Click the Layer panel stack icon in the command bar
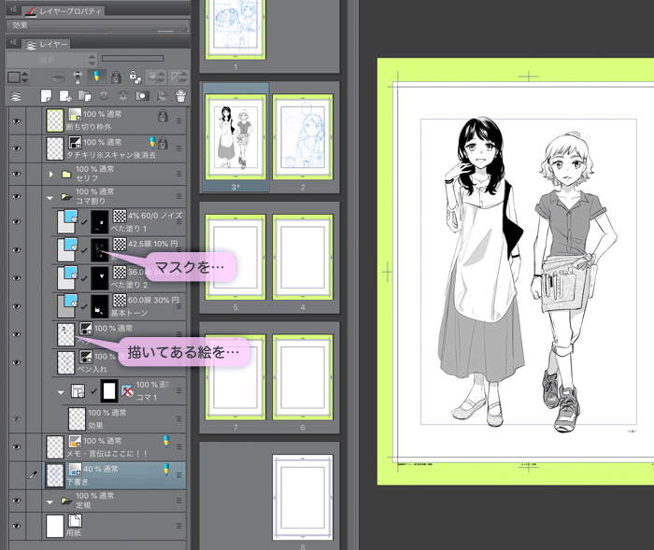 coord(16,96)
